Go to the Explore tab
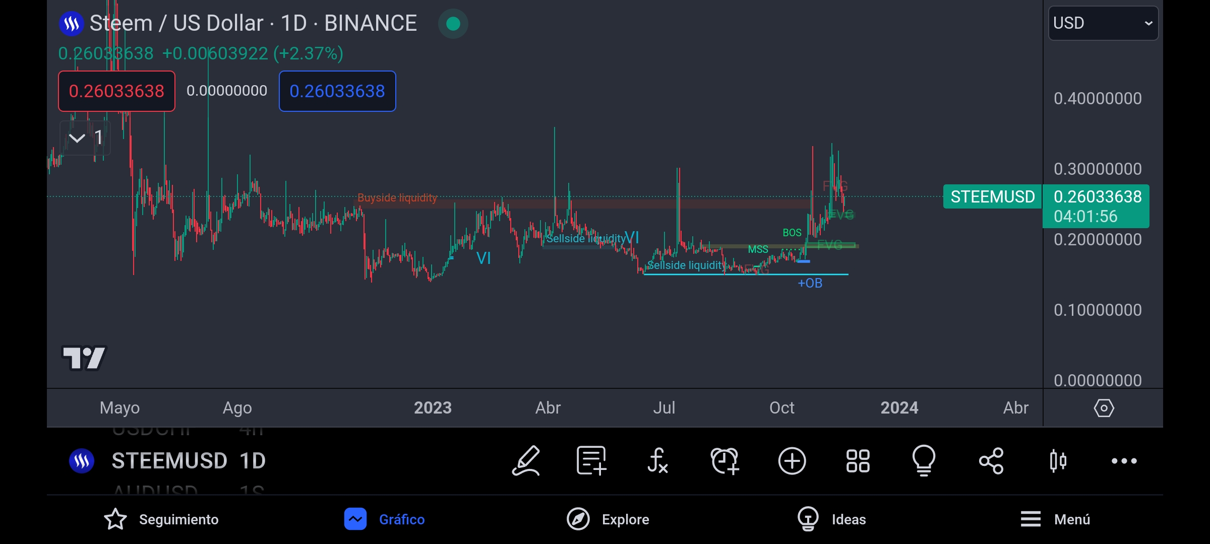Image resolution: width=1210 pixels, height=544 pixels. [608, 519]
